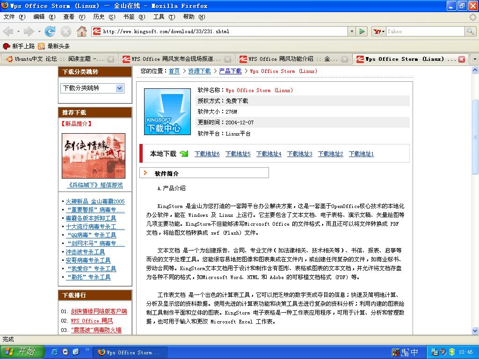Go to 首页 in the breadcrumb

pyautogui.click(x=174, y=71)
